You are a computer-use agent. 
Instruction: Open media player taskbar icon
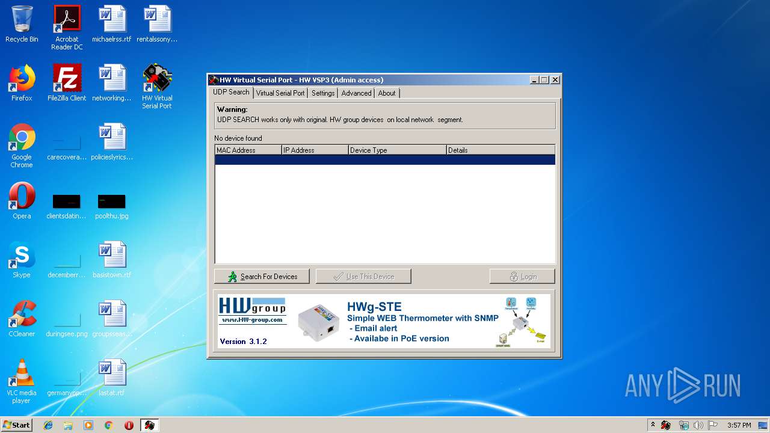pos(88,425)
